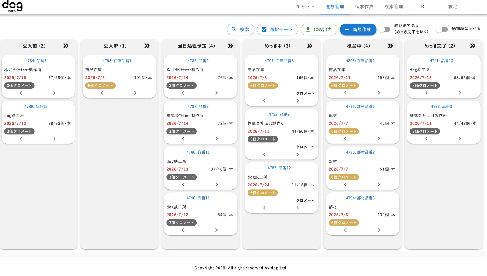Screen dimensions: 487x276
Task: Click 6価クロメート tag on card 4798
Action: (100, 86)
